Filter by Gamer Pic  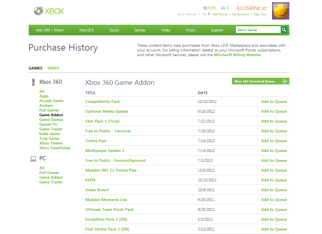tap(48, 124)
